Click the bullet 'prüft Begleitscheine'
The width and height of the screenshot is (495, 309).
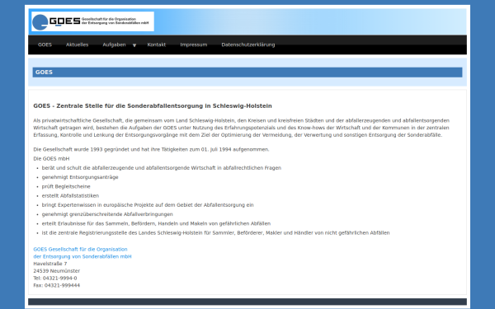(x=66, y=186)
